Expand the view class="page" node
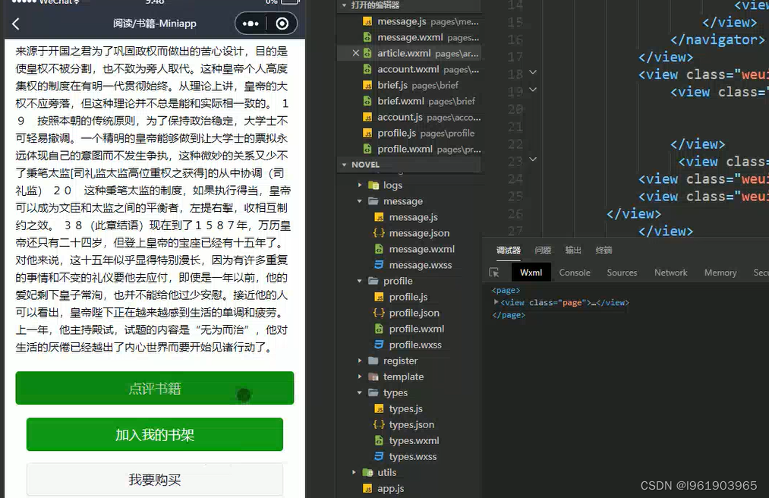The image size is (769, 498). pyautogui.click(x=496, y=302)
